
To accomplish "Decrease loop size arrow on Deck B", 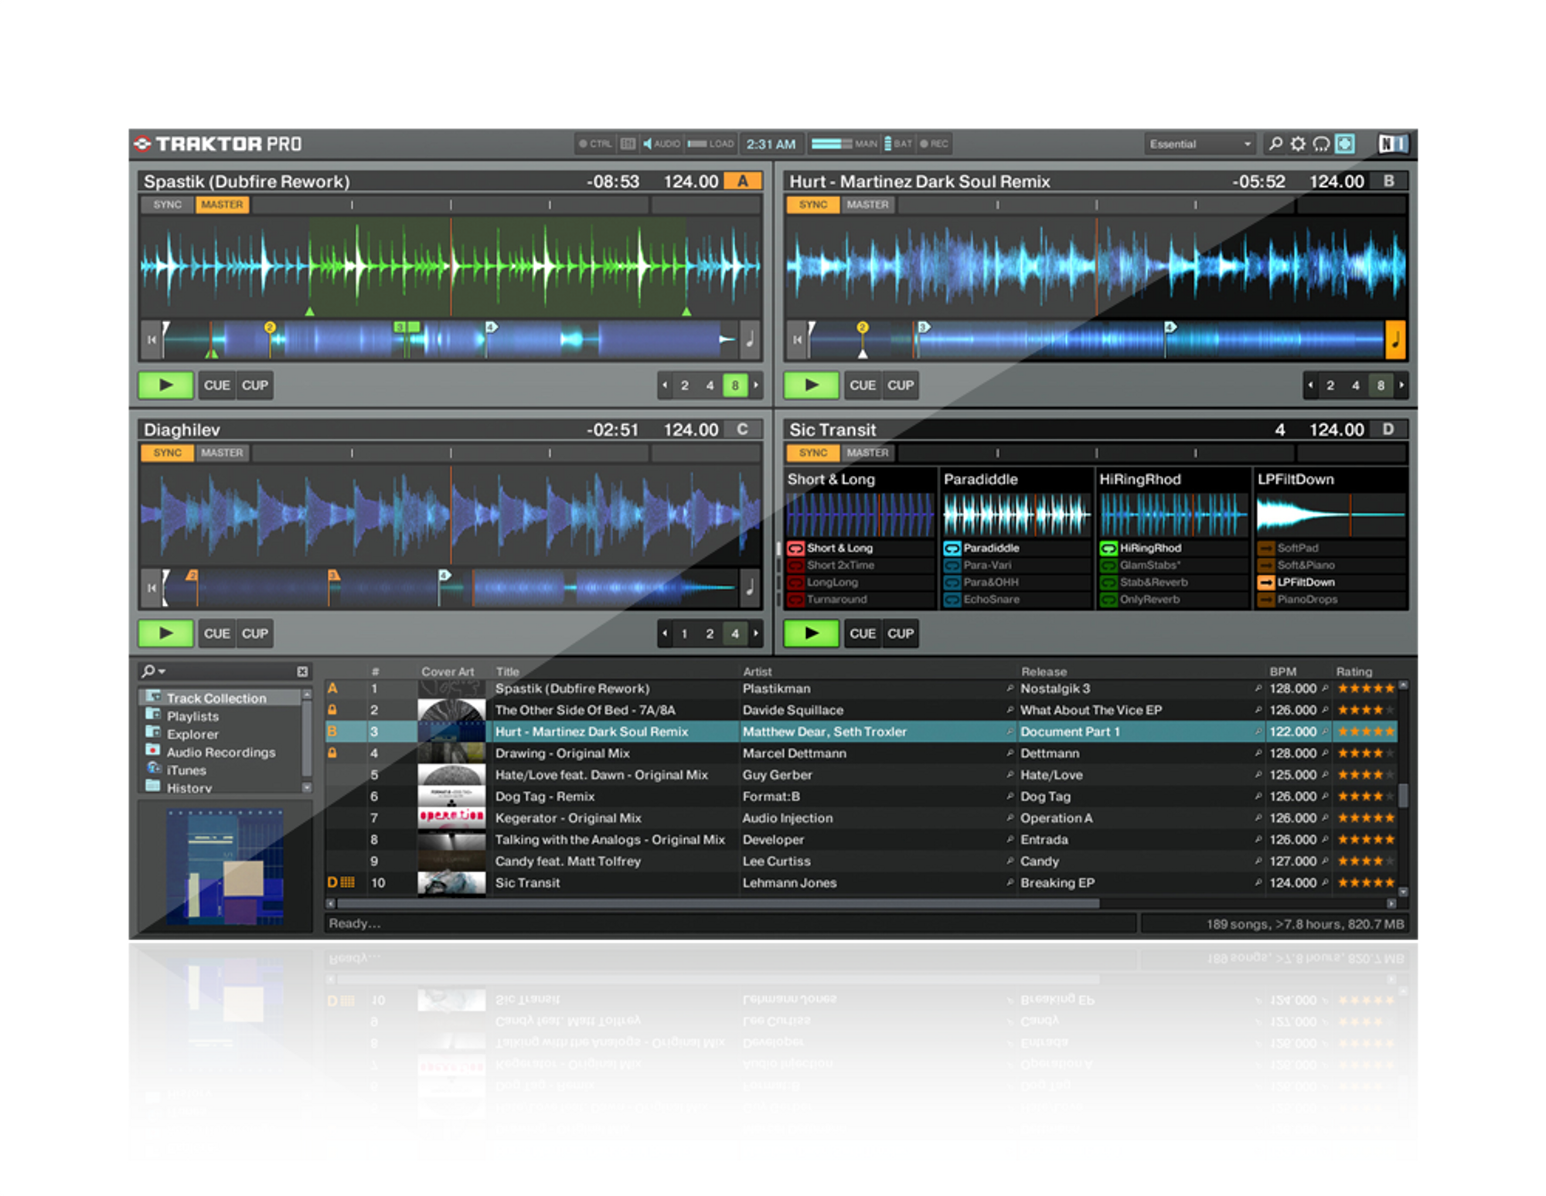I will [x=1310, y=385].
